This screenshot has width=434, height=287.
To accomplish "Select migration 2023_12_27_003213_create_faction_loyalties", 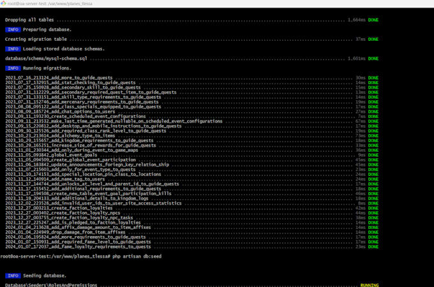I will [59, 209].
